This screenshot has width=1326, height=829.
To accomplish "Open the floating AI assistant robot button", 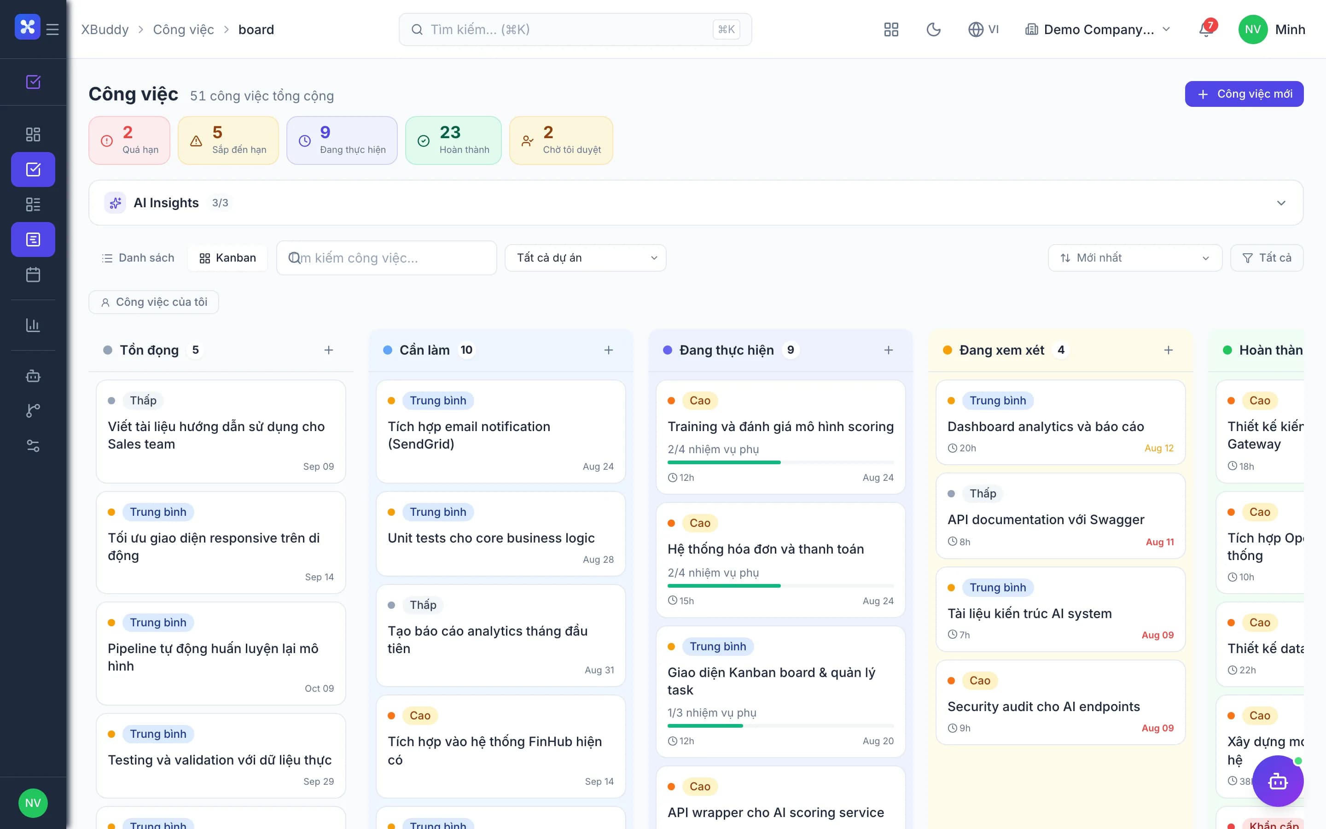I will (1278, 781).
